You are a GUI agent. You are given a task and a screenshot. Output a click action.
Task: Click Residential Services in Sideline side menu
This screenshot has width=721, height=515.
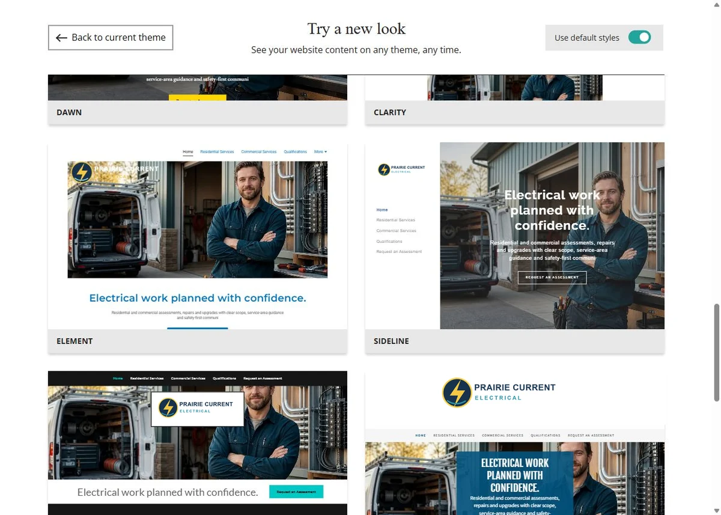(x=395, y=220)
